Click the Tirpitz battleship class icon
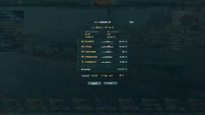 pyautogui.click(x=83, y=41)
